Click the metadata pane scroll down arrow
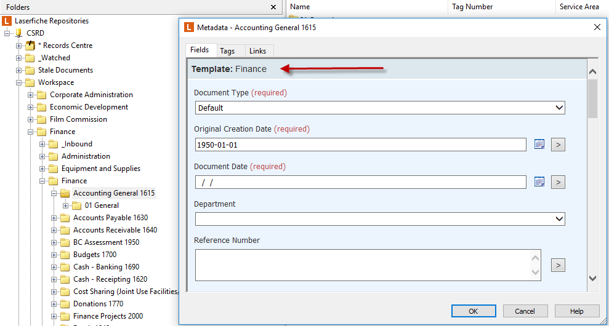The height and width of the screenshot is (326, 609). 593,278
